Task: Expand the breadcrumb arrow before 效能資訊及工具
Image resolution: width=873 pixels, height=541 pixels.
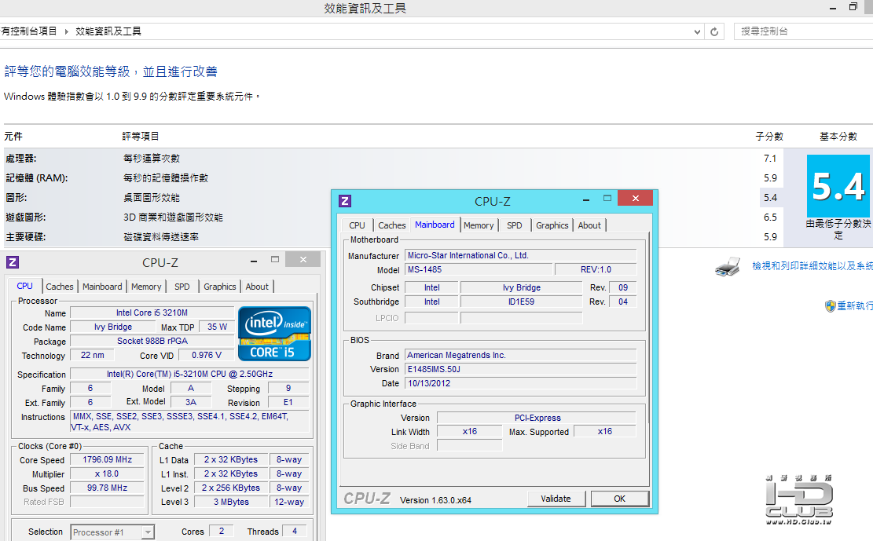Action: 66,31
